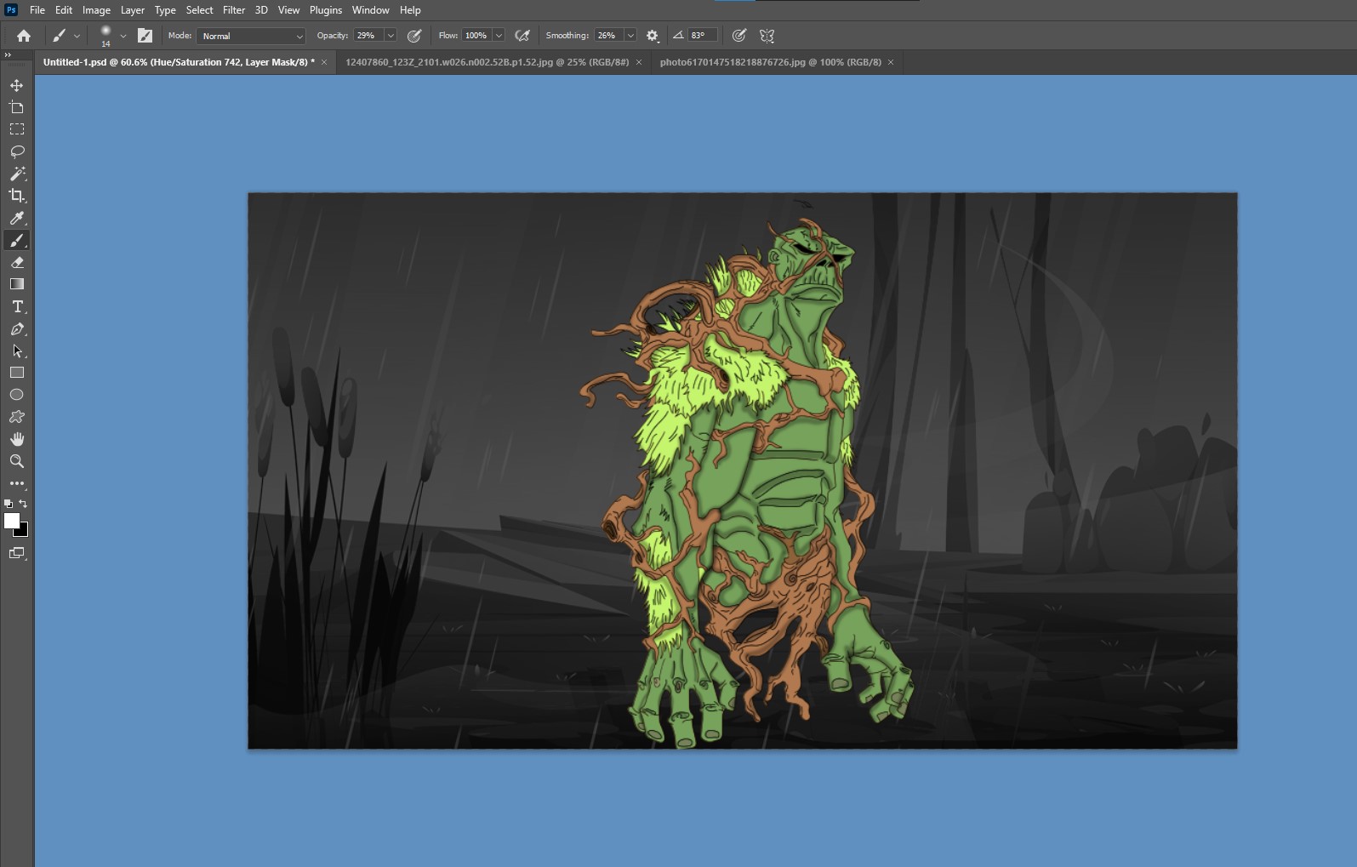Open the Opacity slider dropdown arrow
Screen dimensions: 1357x867
click(x=391, y=36)
